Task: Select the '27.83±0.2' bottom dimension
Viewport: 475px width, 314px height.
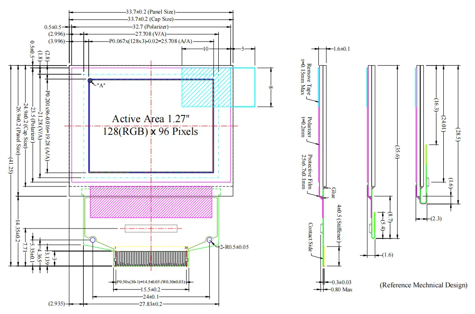Action: point(150,304)
